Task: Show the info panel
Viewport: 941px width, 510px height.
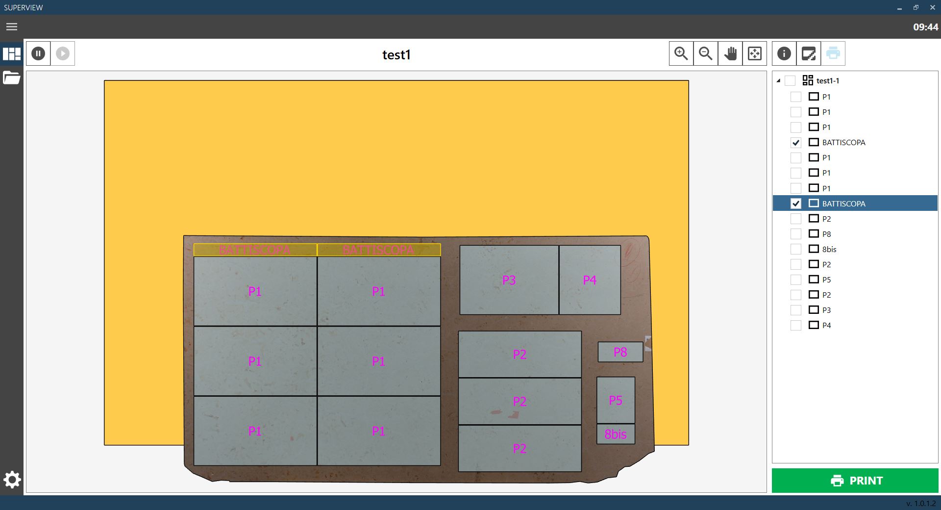Action: (784, 53)
